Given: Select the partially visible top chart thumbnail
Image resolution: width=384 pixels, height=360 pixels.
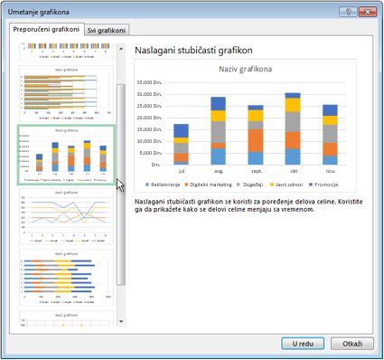Looking at the screenshot, I should tap(67, 52).
